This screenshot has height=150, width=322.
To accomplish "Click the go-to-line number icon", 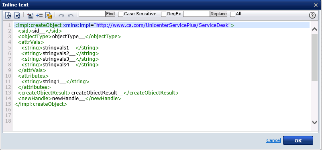I will click(x=30, y=15).
